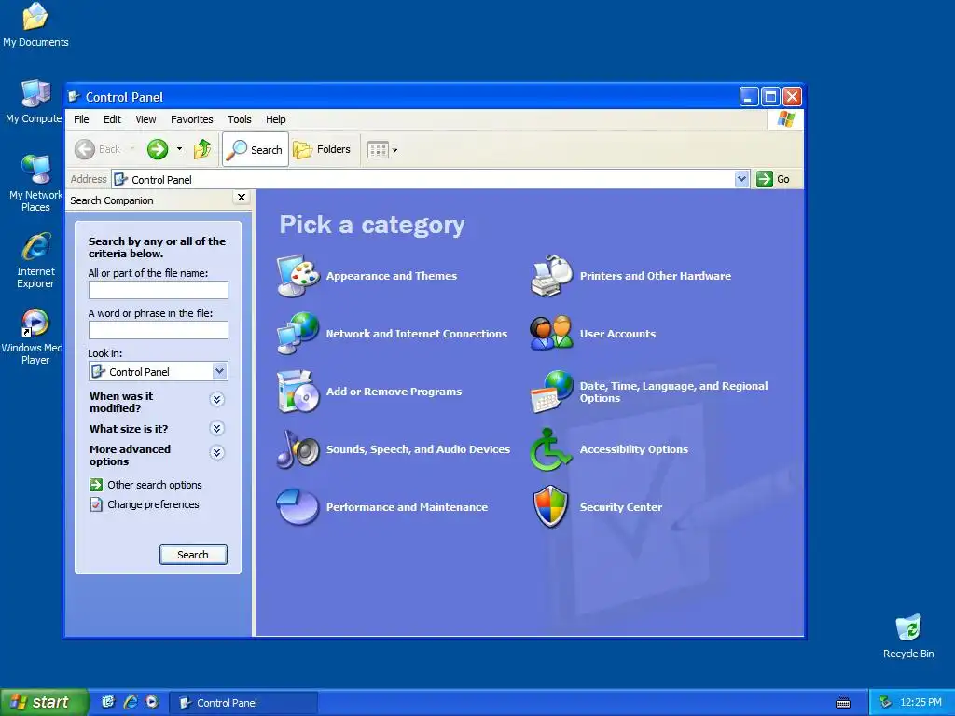The image size is (955, 716).
Task: Open the File menu
Action: click(x=81, y=119)
